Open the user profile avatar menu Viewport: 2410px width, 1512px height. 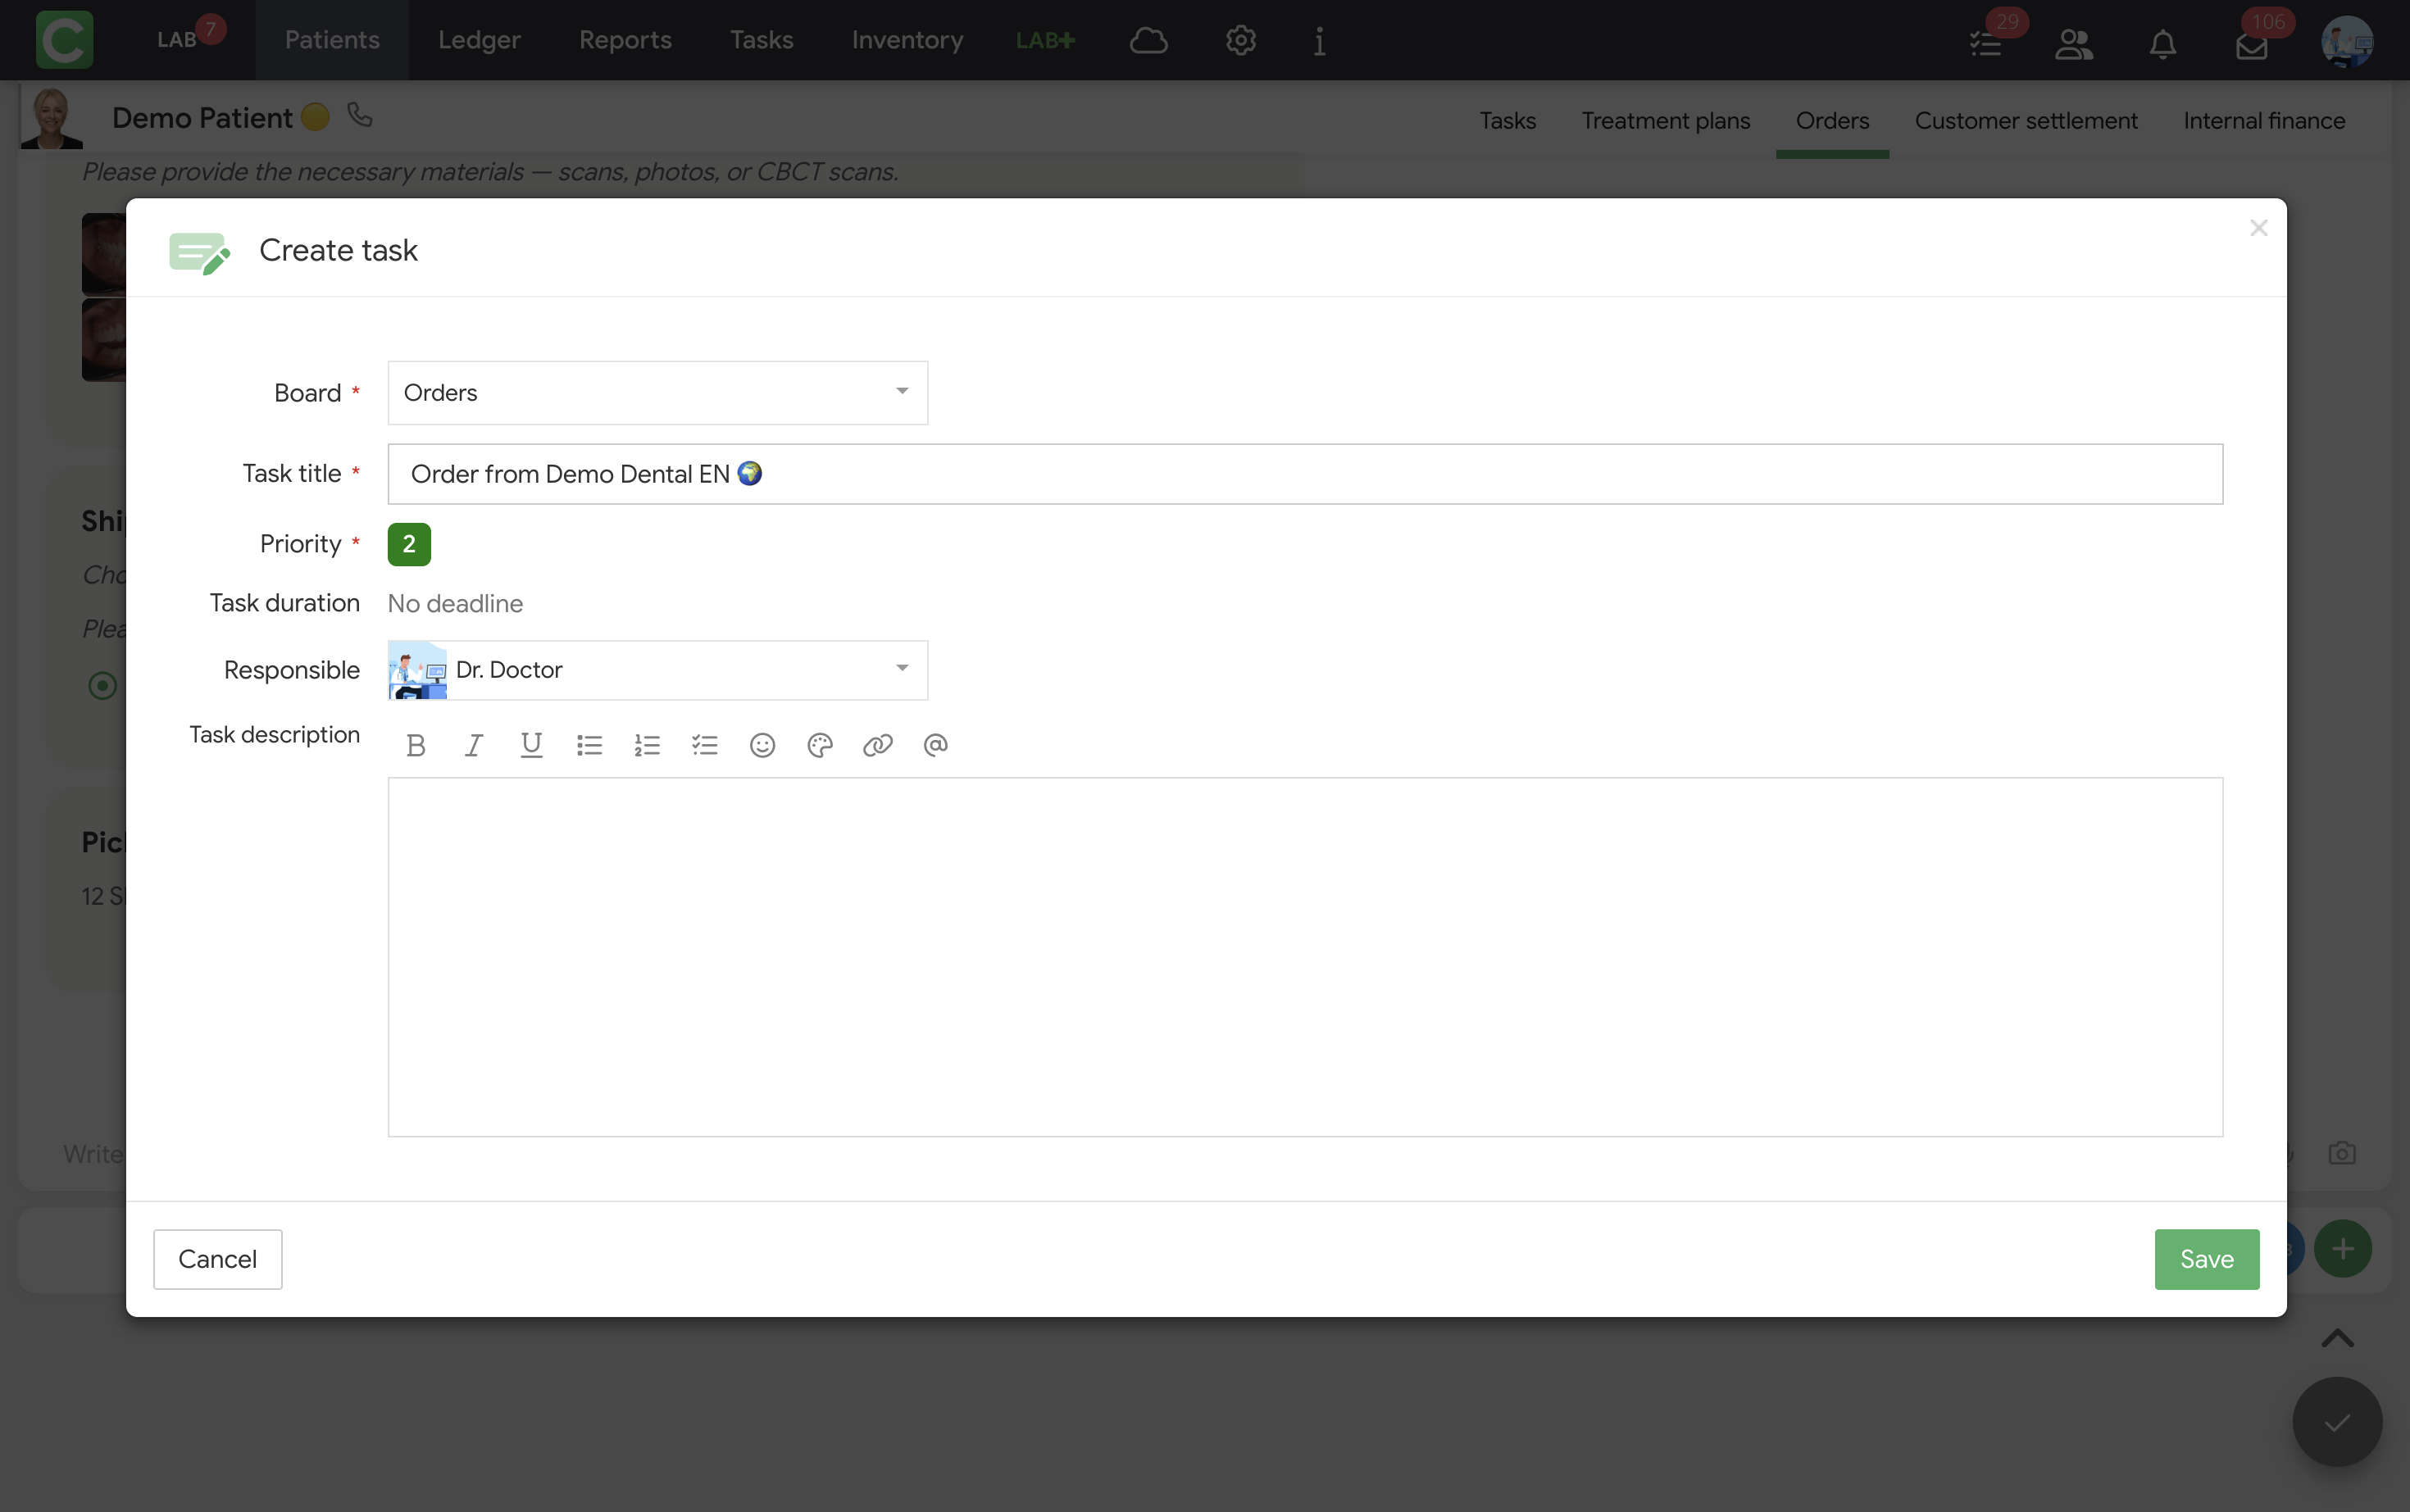click(2346, 41)
